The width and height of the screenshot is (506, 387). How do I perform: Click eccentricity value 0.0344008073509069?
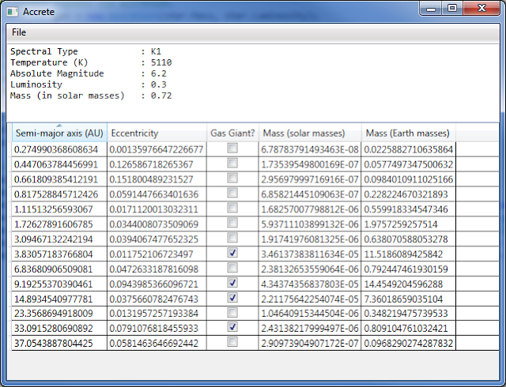[x=153, y=224]
